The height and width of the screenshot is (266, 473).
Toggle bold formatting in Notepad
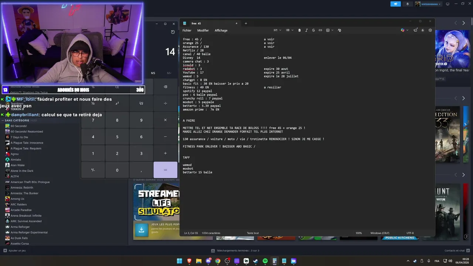[299, 30]
